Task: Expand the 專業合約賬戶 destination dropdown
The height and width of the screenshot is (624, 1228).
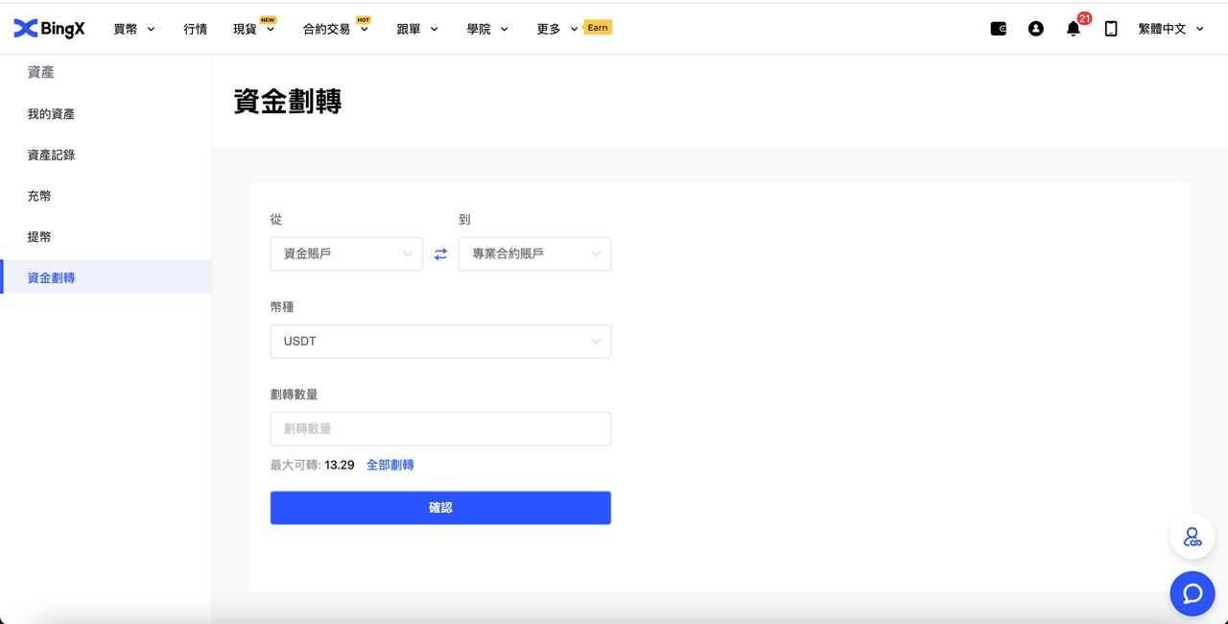Action: click(534, 254)
